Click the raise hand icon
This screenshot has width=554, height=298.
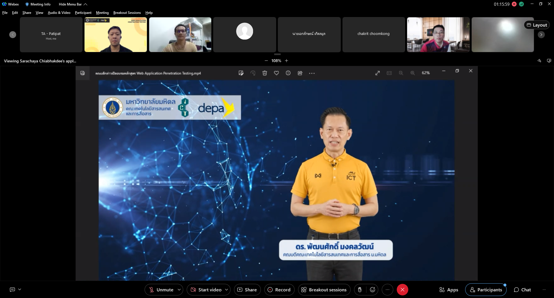click(x=360, y=290)
